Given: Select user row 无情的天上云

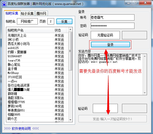Looking at the screenshot, I should point(37,35).
